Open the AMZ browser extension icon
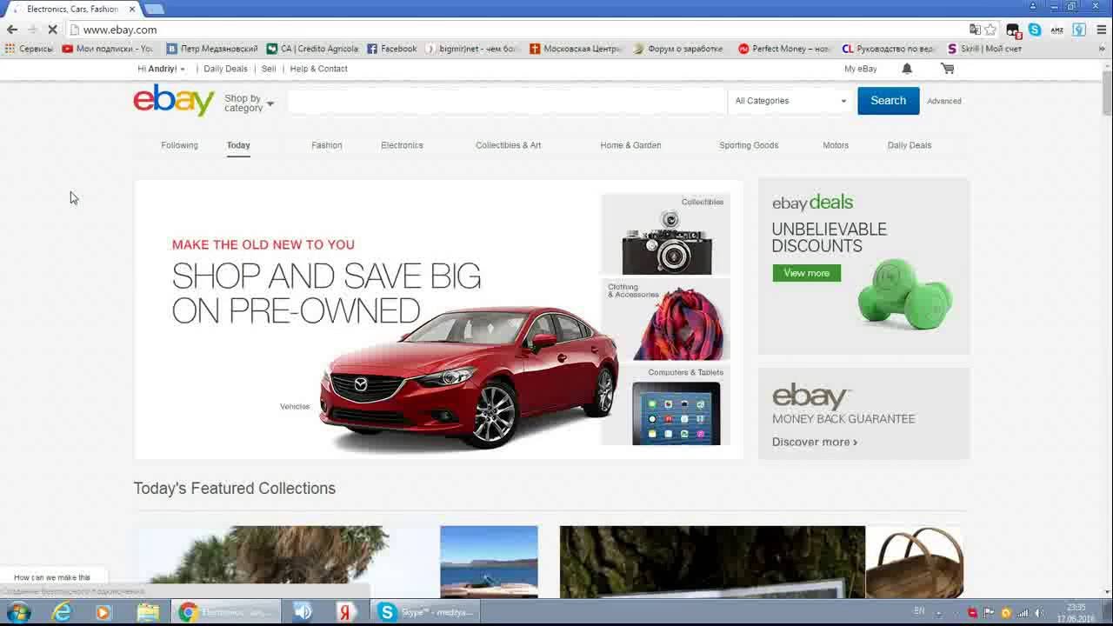Screen dimensions: 1113x626 (1056, 30)
